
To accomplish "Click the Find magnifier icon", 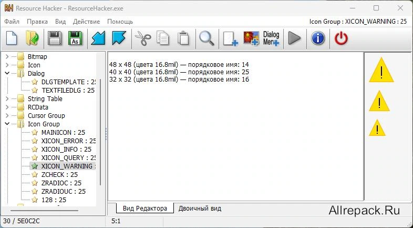I will coord(207,38).
